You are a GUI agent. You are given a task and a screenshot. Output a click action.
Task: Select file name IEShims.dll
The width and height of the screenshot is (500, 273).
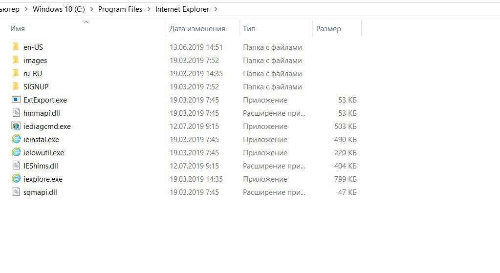click(x=41, y=166)
